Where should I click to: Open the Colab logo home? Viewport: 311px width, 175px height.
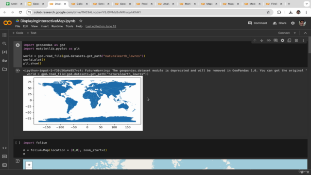[7, 23]
